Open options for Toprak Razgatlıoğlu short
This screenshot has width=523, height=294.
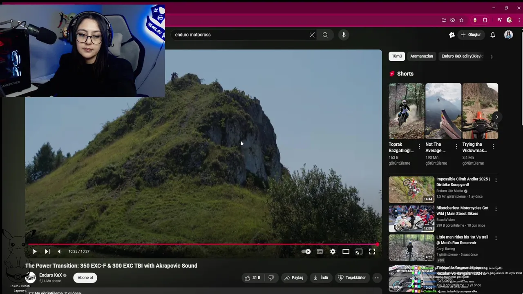(x=419, y=146)
